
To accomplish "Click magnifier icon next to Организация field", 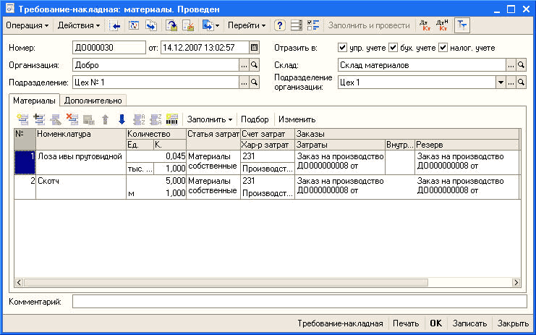I will [x=254, y=64].
